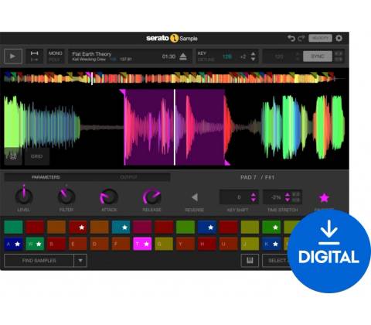Image resolution: width=371 pixels, height=325 pixels.
Task: Trigger olive pad G
Action: click(x=164, y=244)
